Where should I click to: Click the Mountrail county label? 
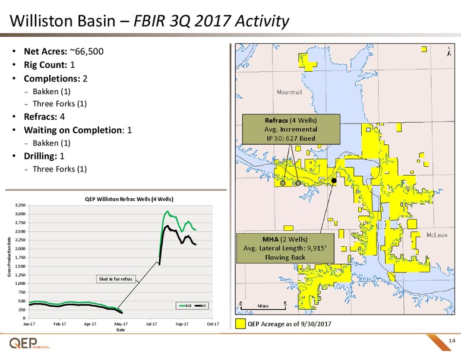pos(289,92)
